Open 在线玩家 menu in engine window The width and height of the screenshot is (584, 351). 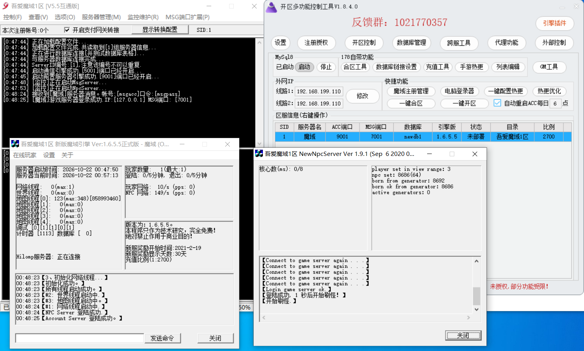(25, 155)
